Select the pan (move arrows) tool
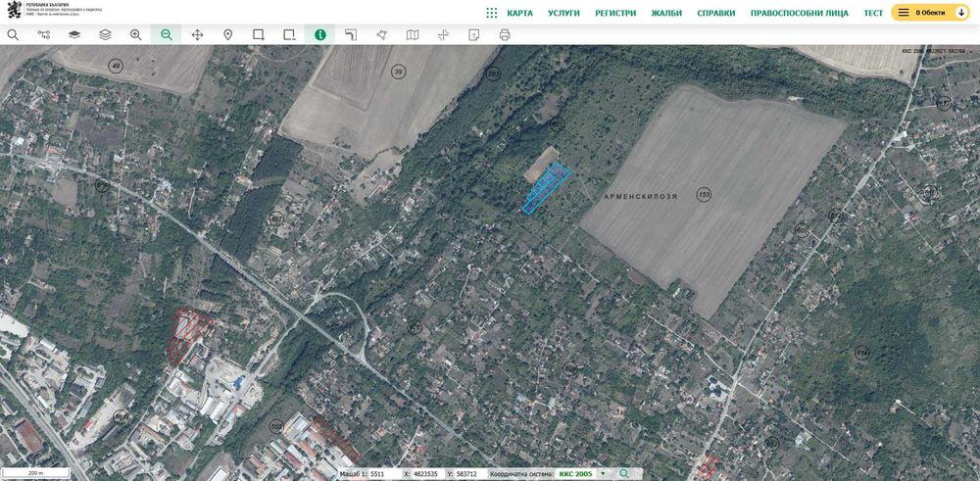This screenshot has height=481, width=980. point(197,34)
